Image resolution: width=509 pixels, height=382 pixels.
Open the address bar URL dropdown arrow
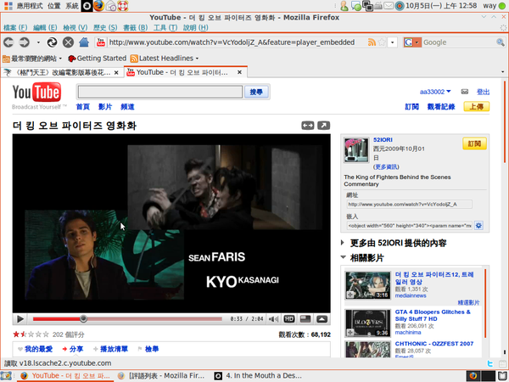tap(393, 42)
